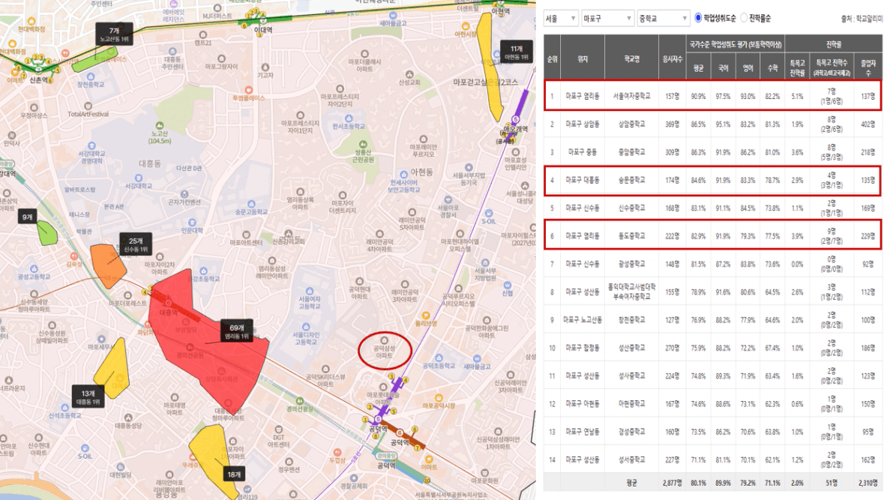Open the 중학교 school type dropdown
This screenshot has width=890, height=500.
coord(663,19)
